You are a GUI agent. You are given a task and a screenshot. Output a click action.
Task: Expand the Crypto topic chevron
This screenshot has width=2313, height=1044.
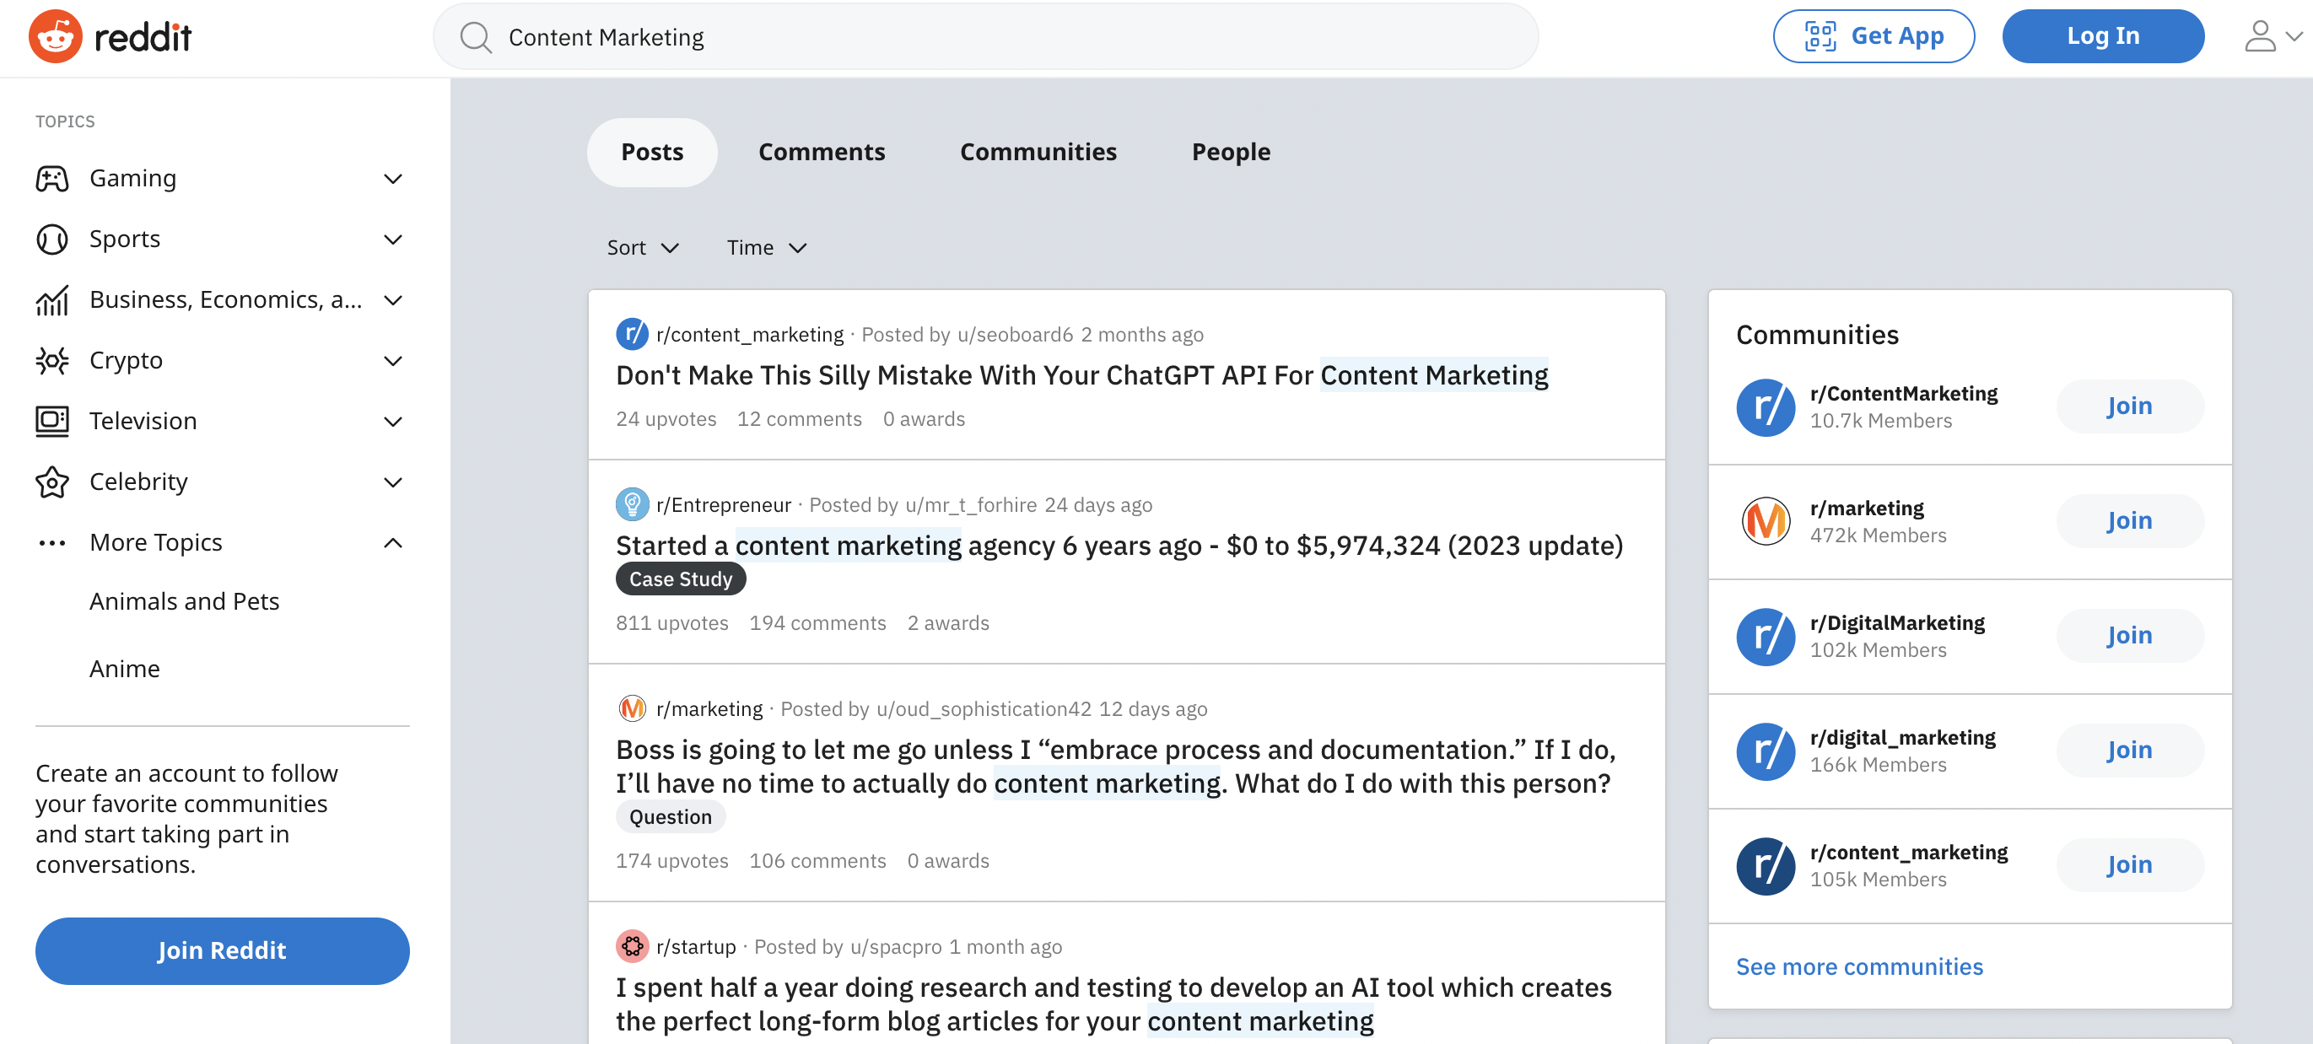point(392,361)
